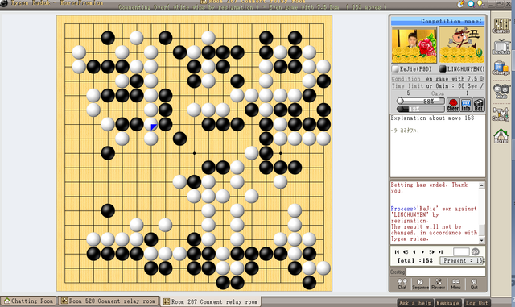Image resolution: width=515 pixels, height=307 pixels.
Task: Click the chat log scroll up arrow
Action: pos(481,185)
